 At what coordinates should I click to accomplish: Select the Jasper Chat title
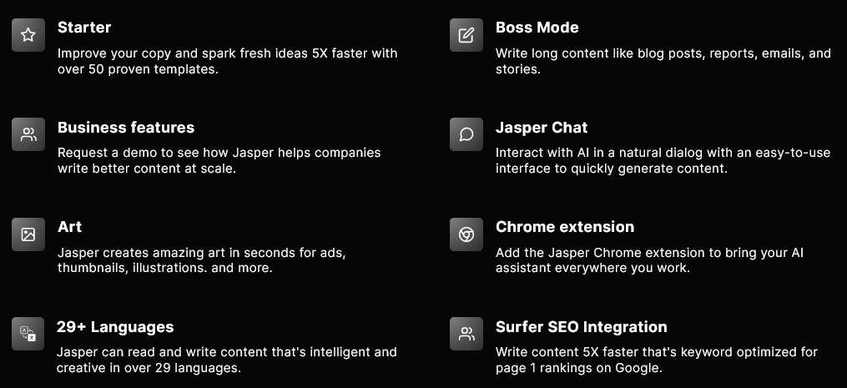coord(542,128)
